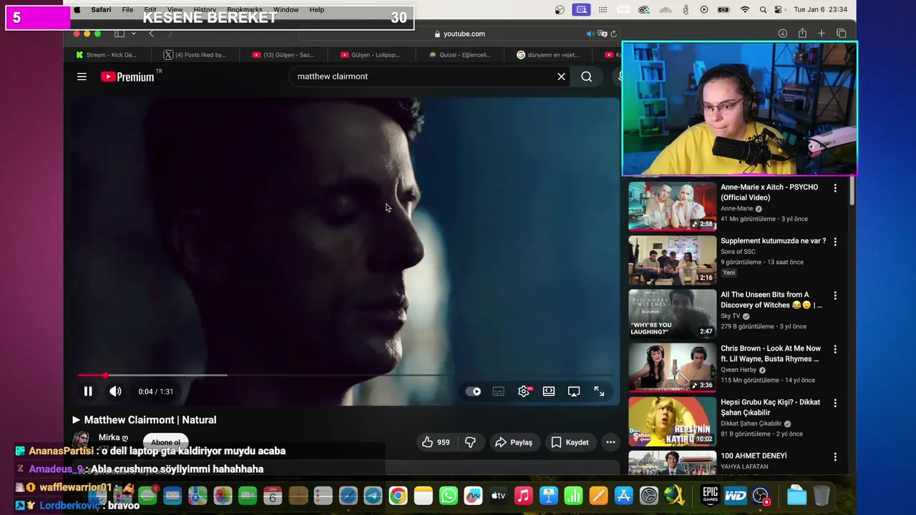Pause the video playback
Image resolution: width=916 pixels, height=515 pixels.
88,391
